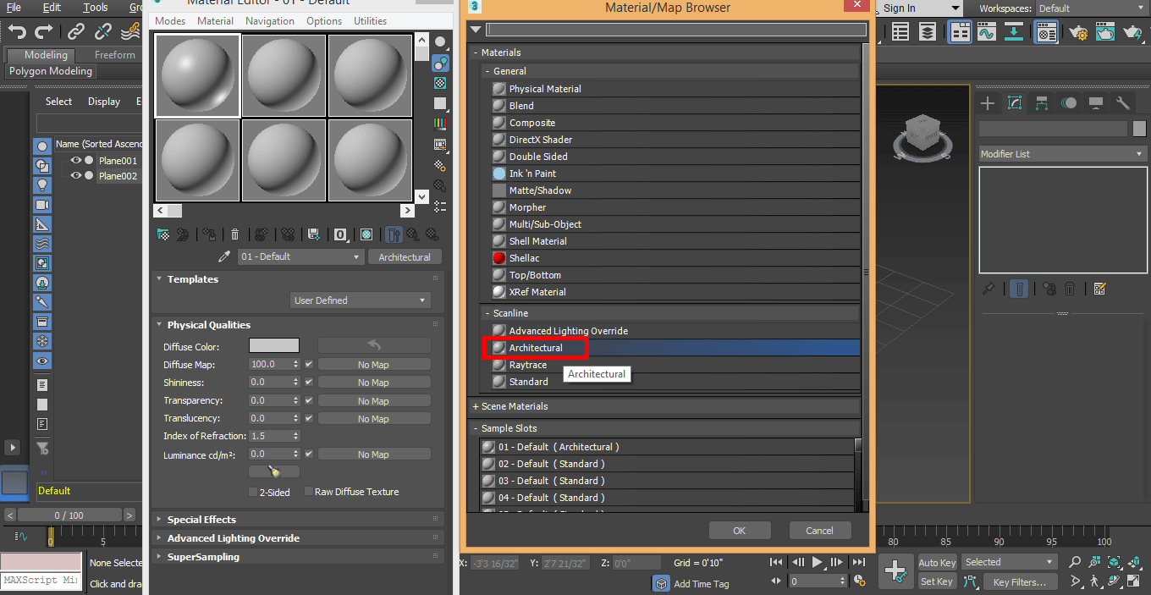The image size is (1151, 595).
Task: Open Motion tab in command panel
Action: pos(1070,103)
